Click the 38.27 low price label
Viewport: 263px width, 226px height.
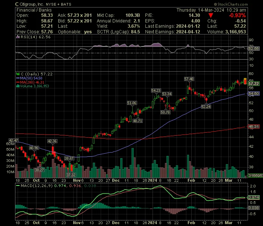click(39, 170)
